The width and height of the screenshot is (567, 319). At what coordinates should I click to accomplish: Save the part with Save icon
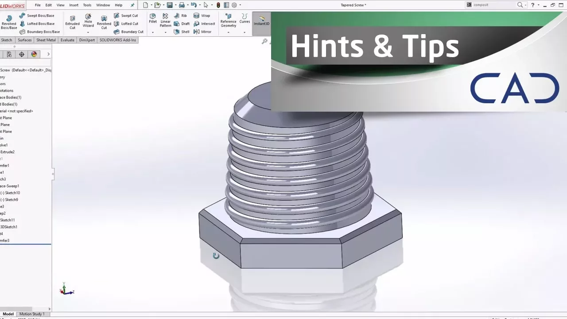click(169, 5)
